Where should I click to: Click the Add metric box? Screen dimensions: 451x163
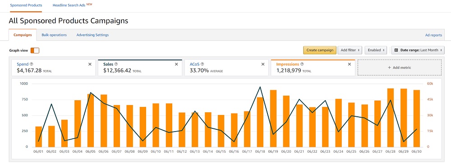[x=400, y=68]
